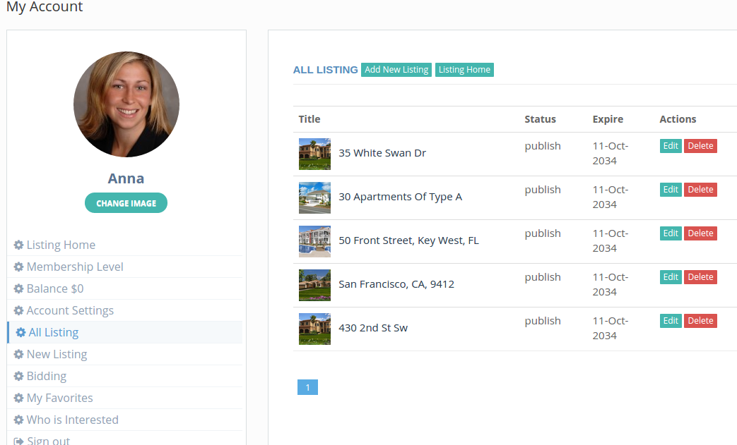Open the 50 Front Street listing

click(x=408, y=240)
